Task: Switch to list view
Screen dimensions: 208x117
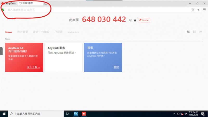Action: coord(200,32)
